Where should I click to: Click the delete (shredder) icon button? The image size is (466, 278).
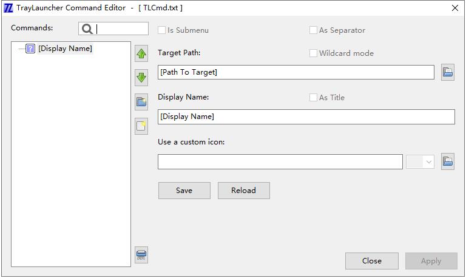point(141,255)
